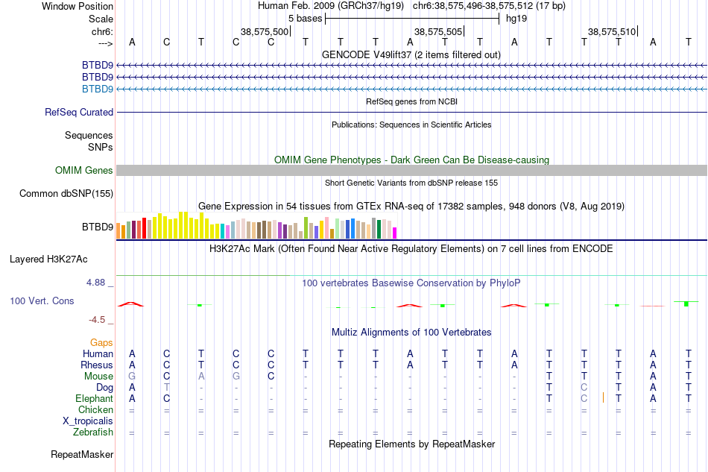Click the Short Genetic Variants from dbSNP title
The height and width of the screenshot is (472, 708).
click(x=411, y=183)
